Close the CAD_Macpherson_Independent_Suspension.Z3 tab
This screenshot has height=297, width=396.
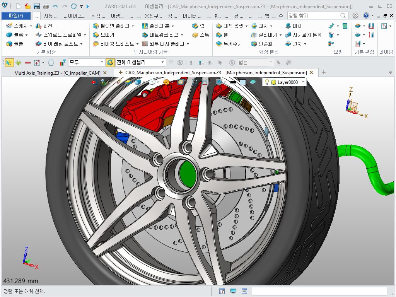coord(311,72)
